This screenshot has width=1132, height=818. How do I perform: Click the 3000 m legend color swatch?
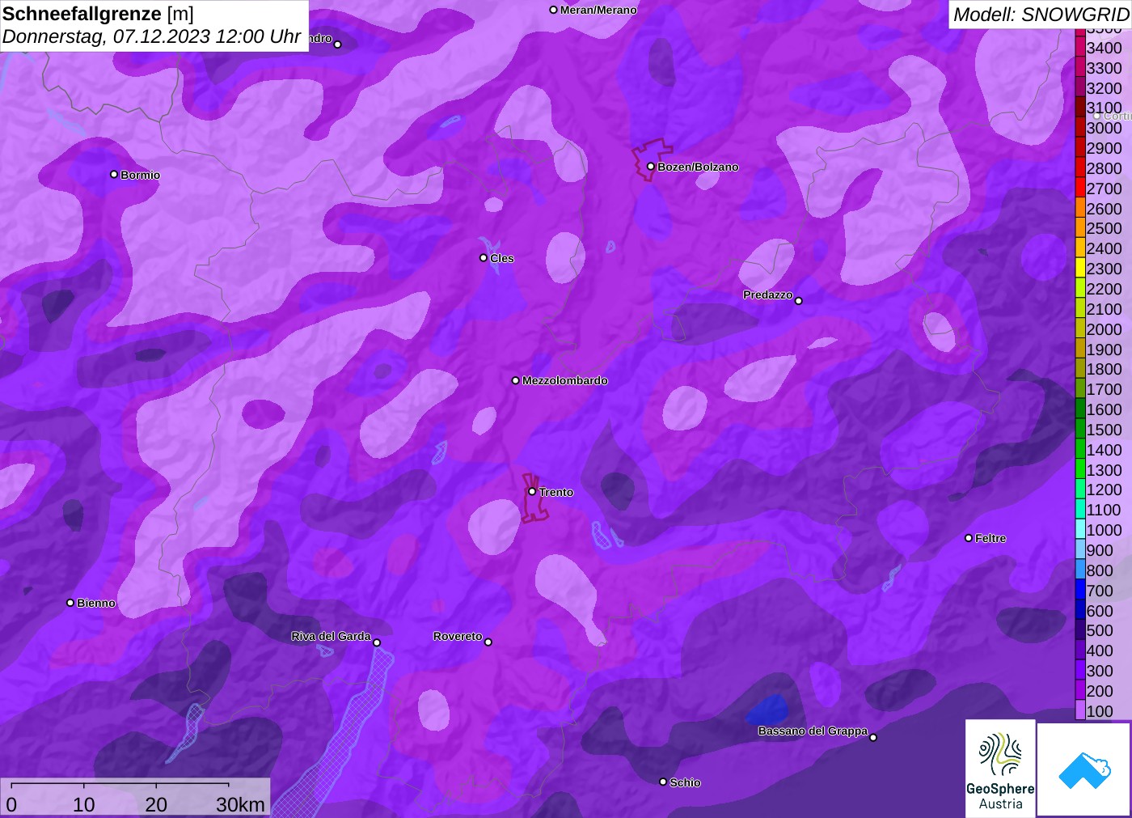1080,128
